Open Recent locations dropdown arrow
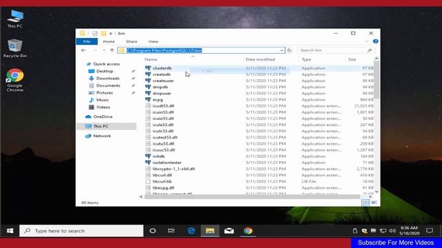Image resolution: width=442 pixels, height=248 pixels. point(104,50)
